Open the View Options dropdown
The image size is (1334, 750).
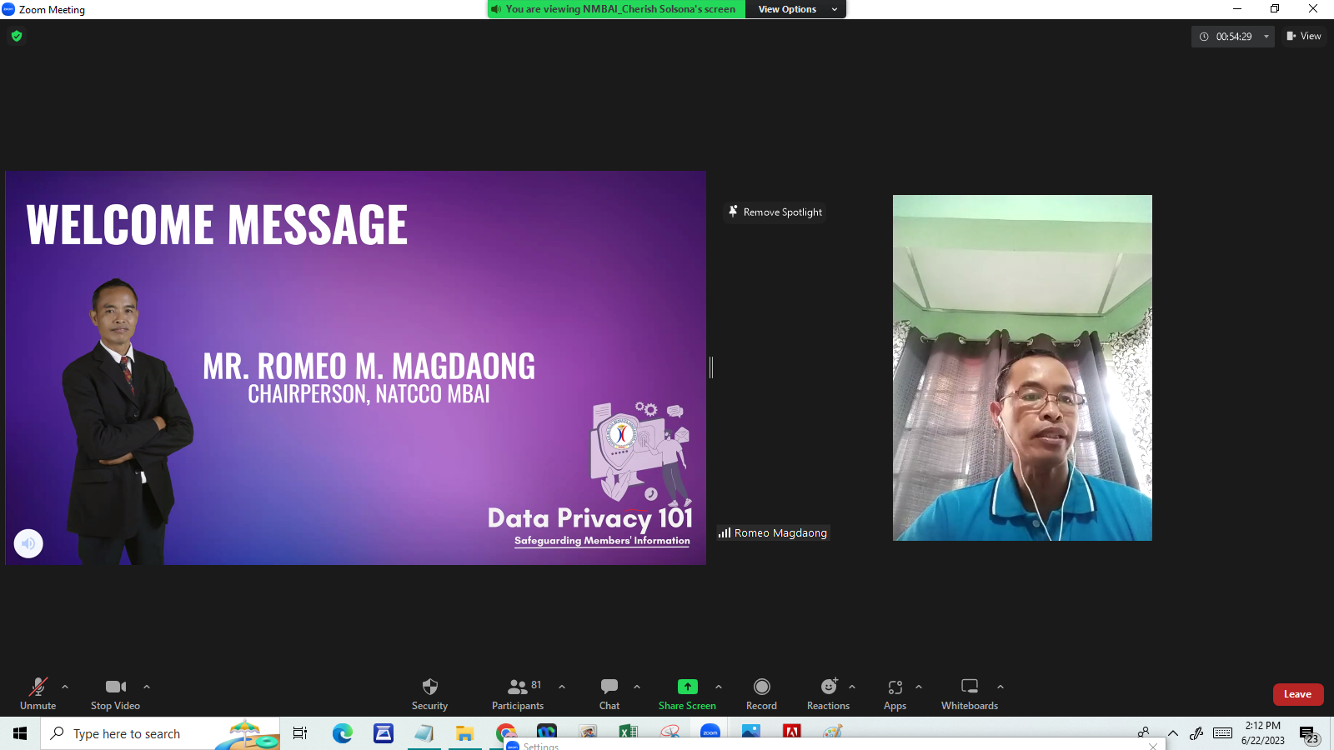tap(795, 9)
